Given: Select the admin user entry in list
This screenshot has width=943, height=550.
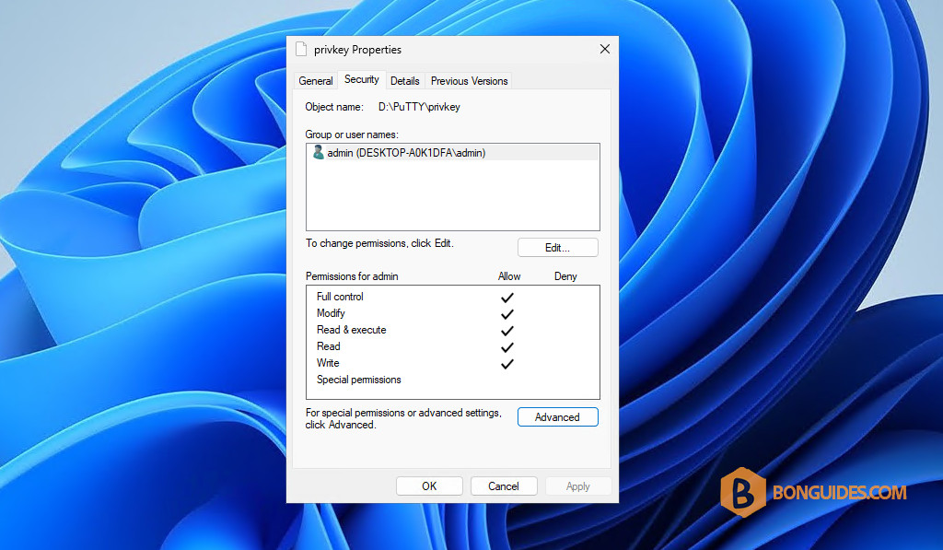Looking at the screenshot, I should point(453,153).
